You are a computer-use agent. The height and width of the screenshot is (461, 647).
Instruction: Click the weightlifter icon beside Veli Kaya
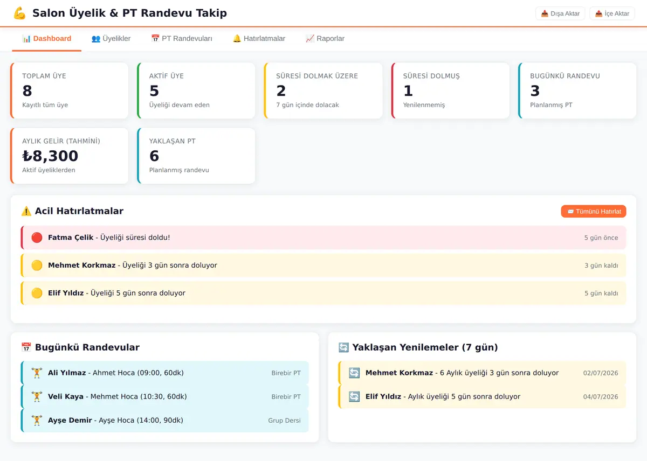coord(37,396)
